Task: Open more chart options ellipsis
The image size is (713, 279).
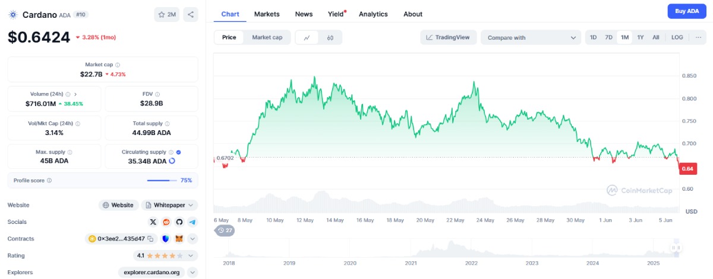Action: pos(698,37)
